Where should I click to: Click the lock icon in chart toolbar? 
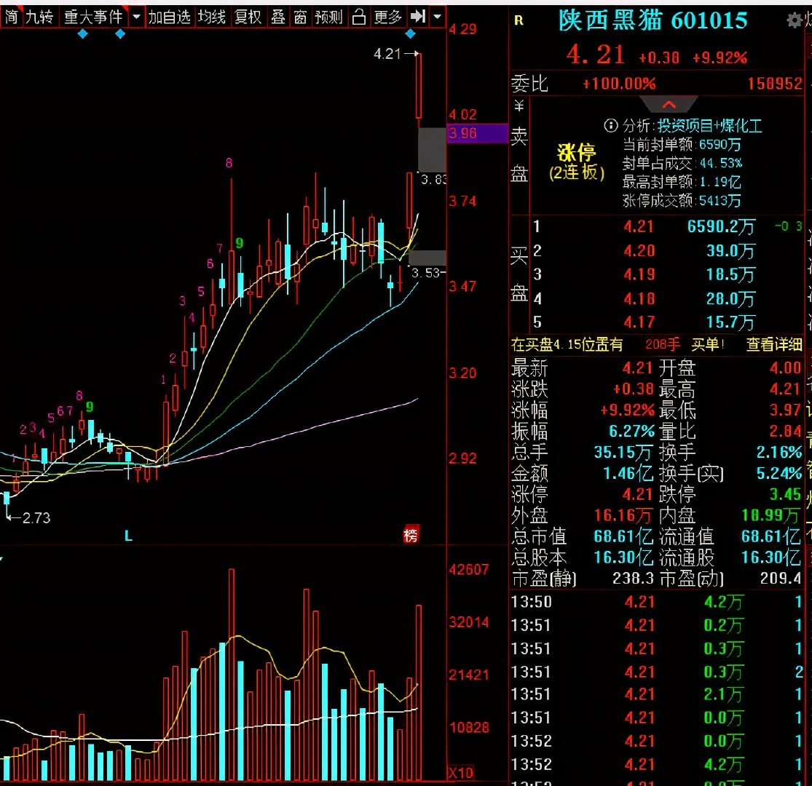point(358,17)
